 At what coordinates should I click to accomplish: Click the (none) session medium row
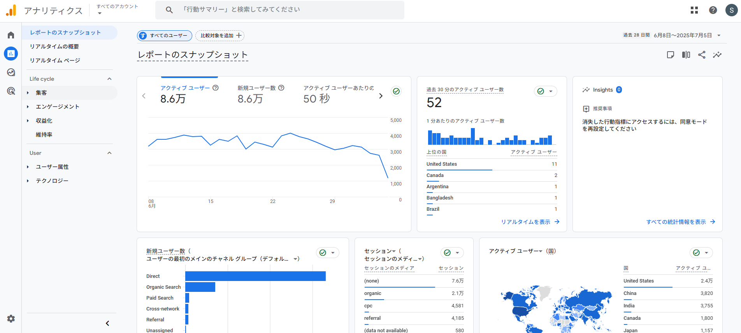(414, 281)
